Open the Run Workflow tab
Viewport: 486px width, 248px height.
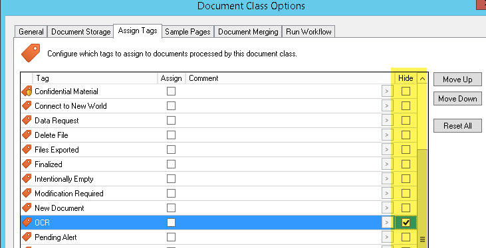(308, 32)
